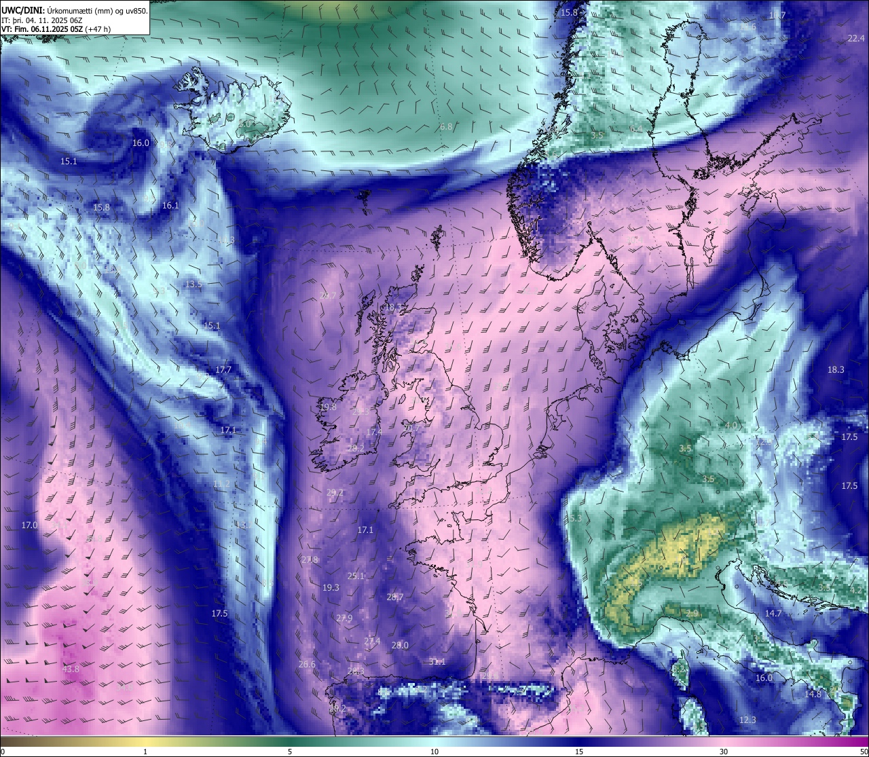Click the colorbar tick label "50"
Viewport: 869px width, 757px height.
[864, 752]
